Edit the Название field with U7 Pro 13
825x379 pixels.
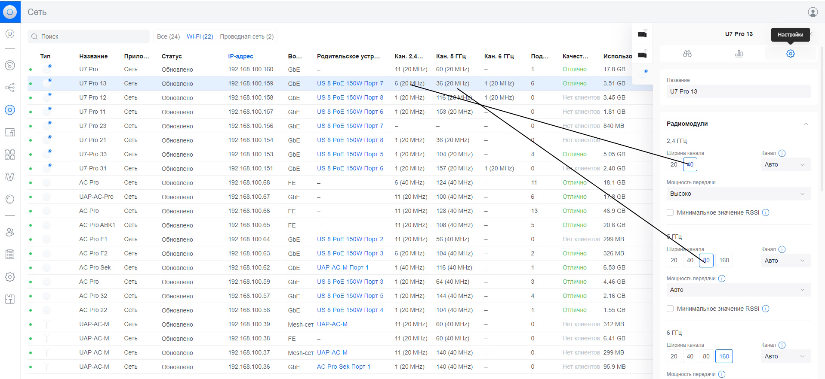coord(739,91)
